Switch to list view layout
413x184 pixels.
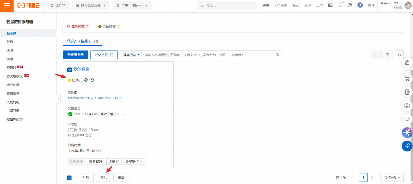click(x=378, y=55)
